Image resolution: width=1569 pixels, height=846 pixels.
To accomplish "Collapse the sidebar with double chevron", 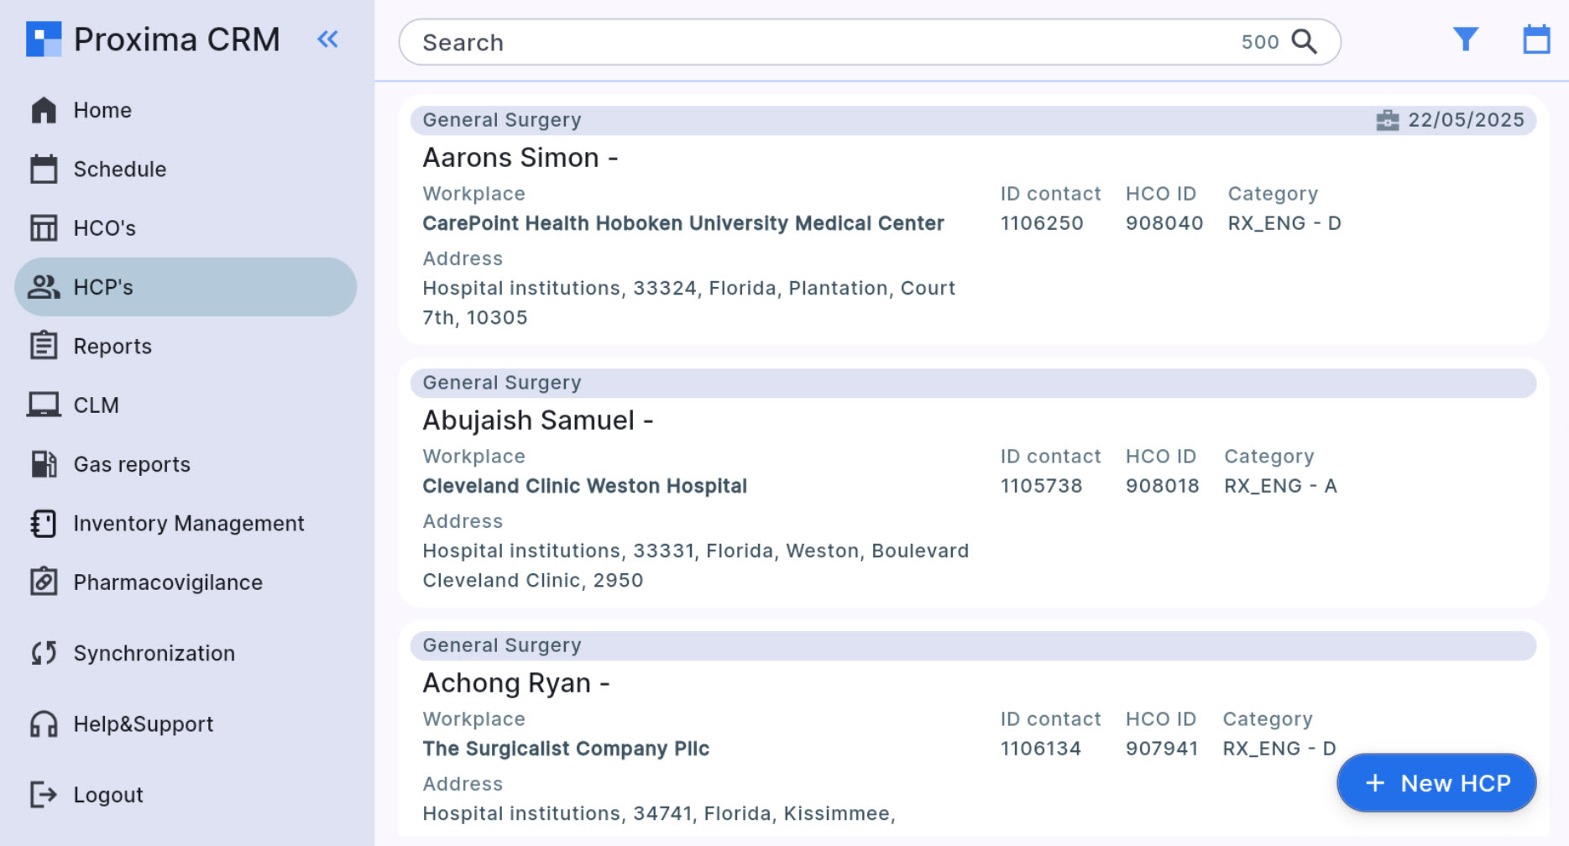I will [327, 39].
